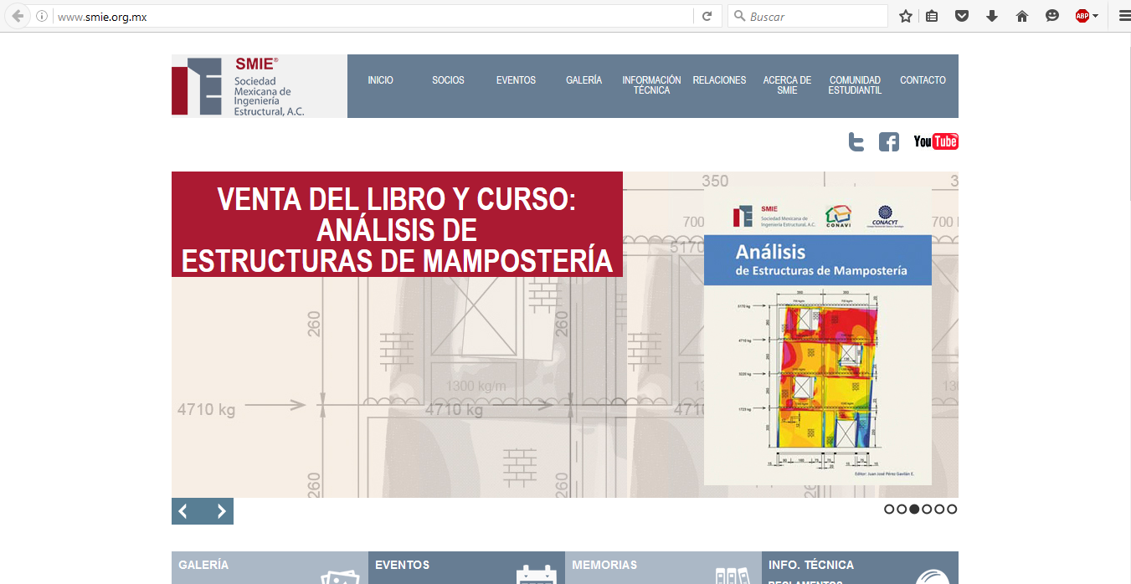Select the last slide indicator dot
This screenshot has height=584, width=1131.
952,509
